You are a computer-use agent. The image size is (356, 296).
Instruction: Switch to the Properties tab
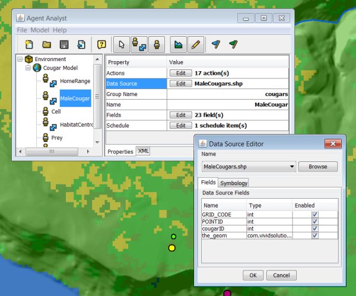(120, 152)
